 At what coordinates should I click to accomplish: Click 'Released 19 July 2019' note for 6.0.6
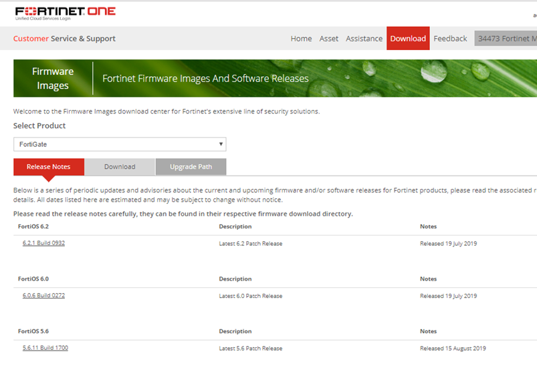[x=448, y=296]
